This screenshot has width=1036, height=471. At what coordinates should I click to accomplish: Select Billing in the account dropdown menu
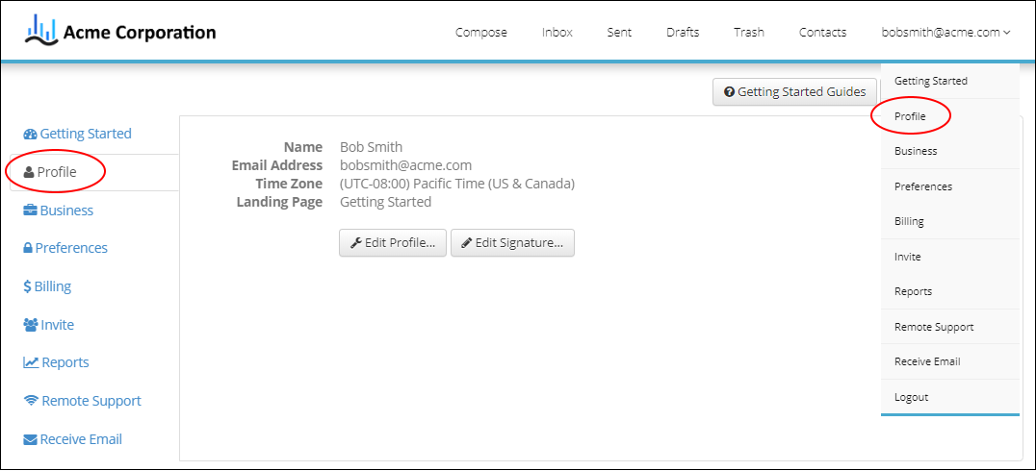[x=950, y=222]
